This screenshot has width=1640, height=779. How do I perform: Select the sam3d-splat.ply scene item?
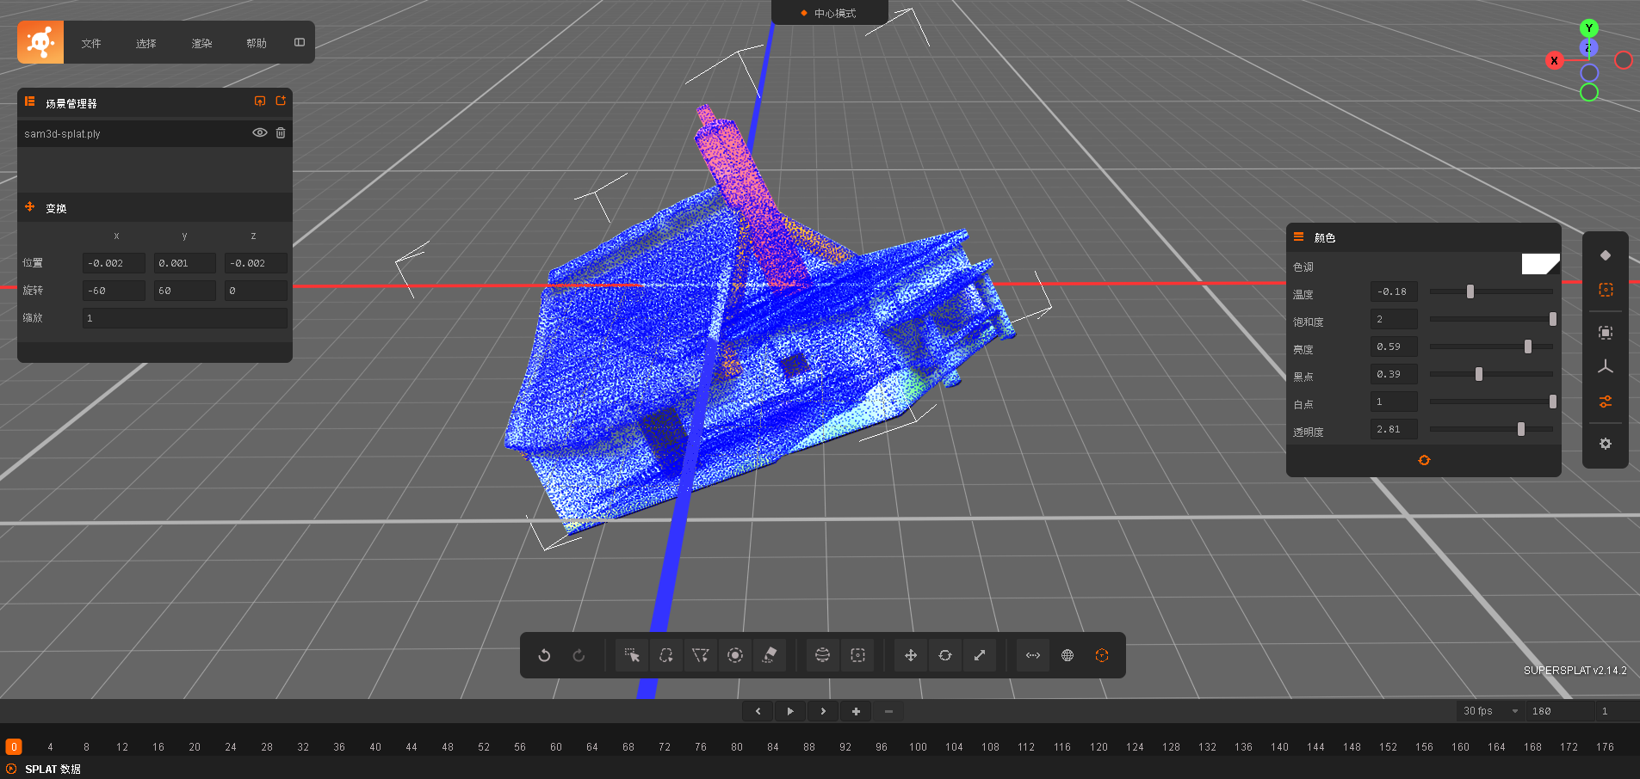tap(155, 133)
